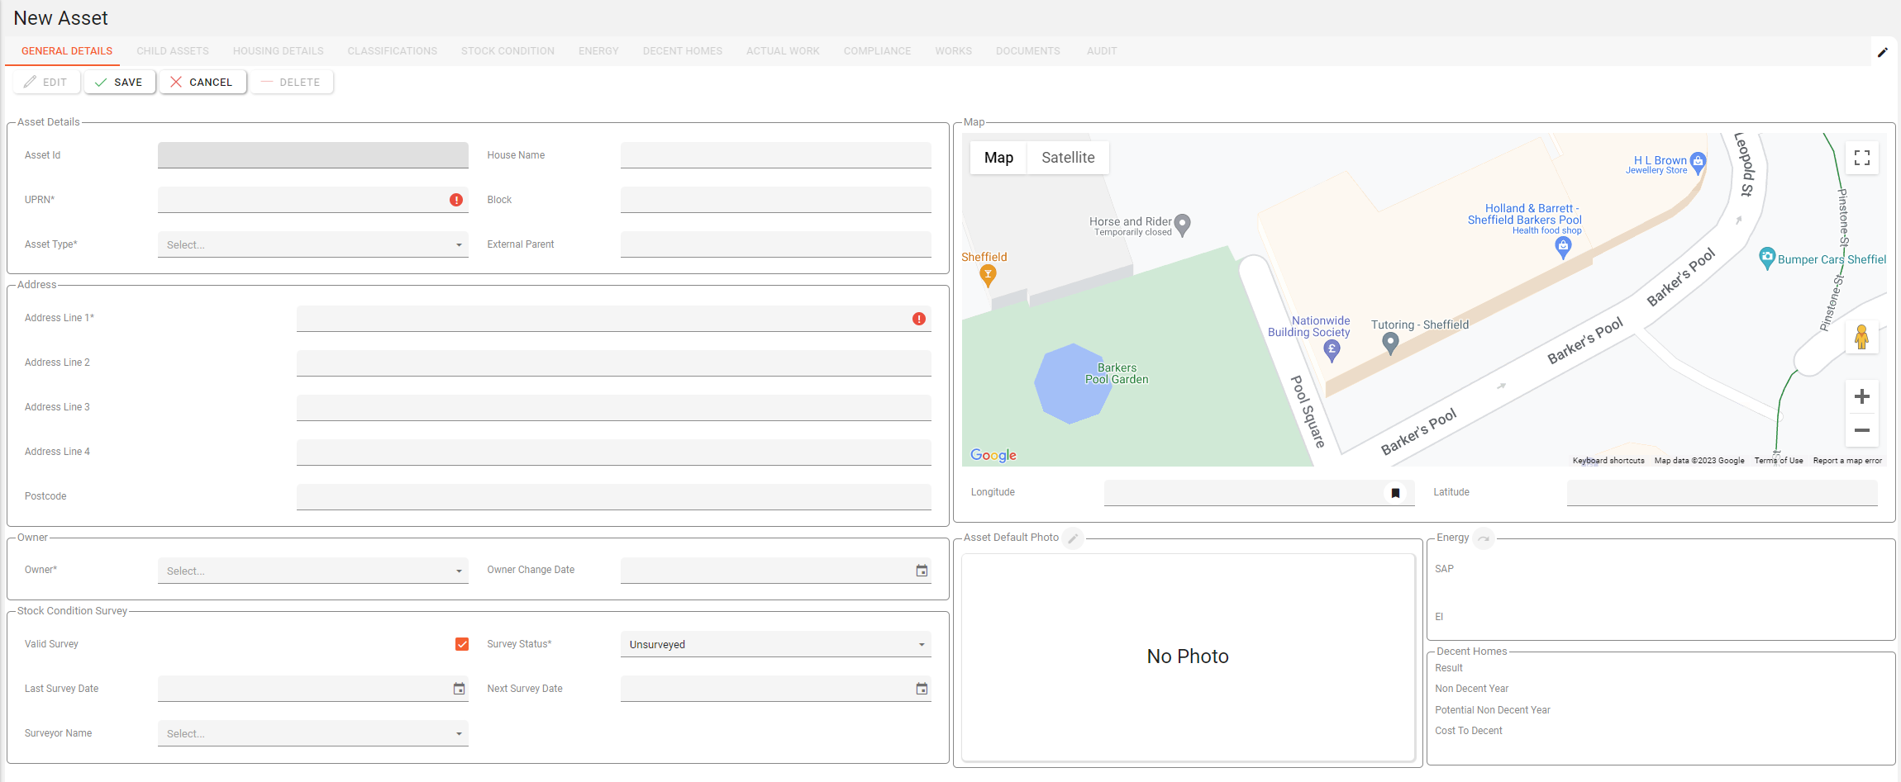Switch map to Satellite view
1901x782 pixels.
pyautogui.click(x=1067, y=158)
